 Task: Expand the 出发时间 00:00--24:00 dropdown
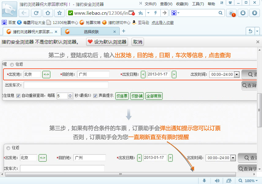pyautogui.click(x=237, y=74)
